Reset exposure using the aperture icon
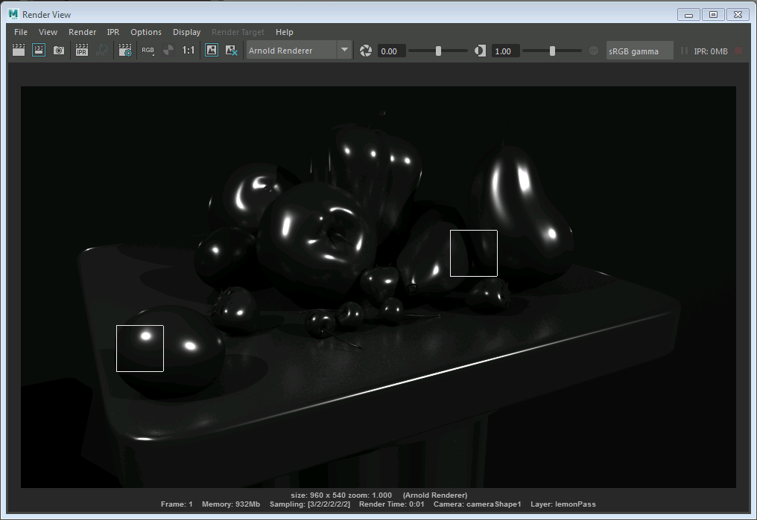This screenshot has width=757, height=520. [x=366, y=51]
